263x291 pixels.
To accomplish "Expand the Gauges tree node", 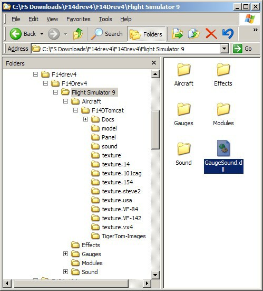I will pyautogui.click(x=65, y=254).
